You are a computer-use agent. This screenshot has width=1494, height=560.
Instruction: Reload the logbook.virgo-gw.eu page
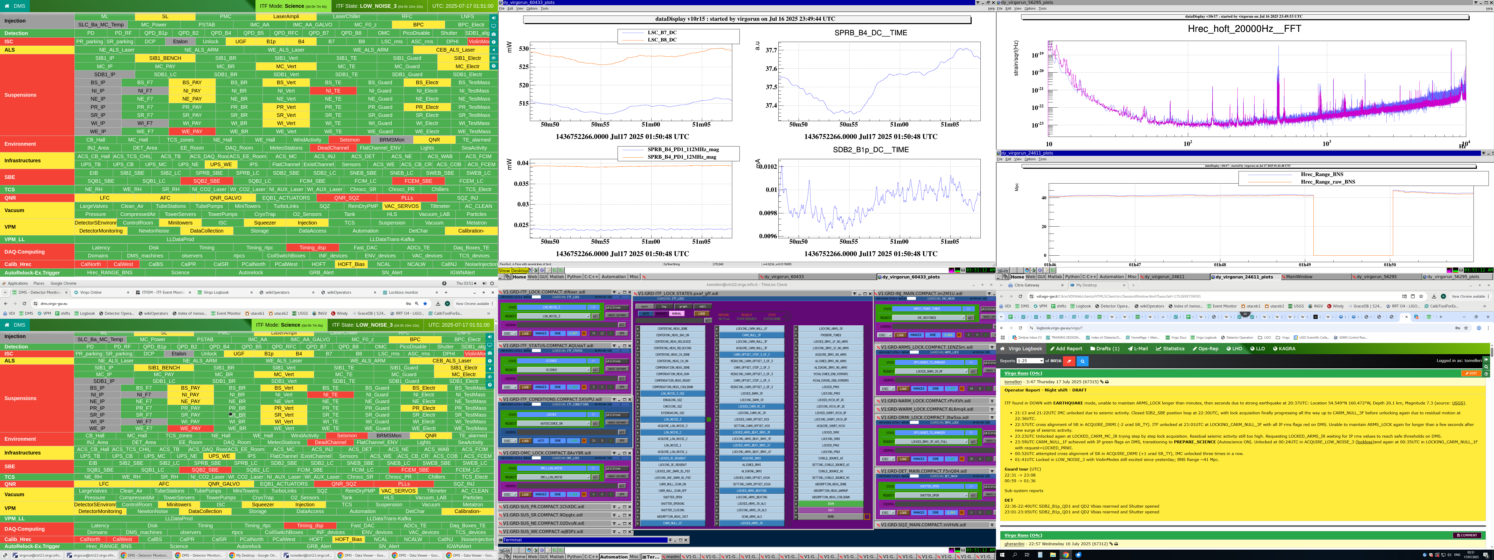coord(1020,328)
